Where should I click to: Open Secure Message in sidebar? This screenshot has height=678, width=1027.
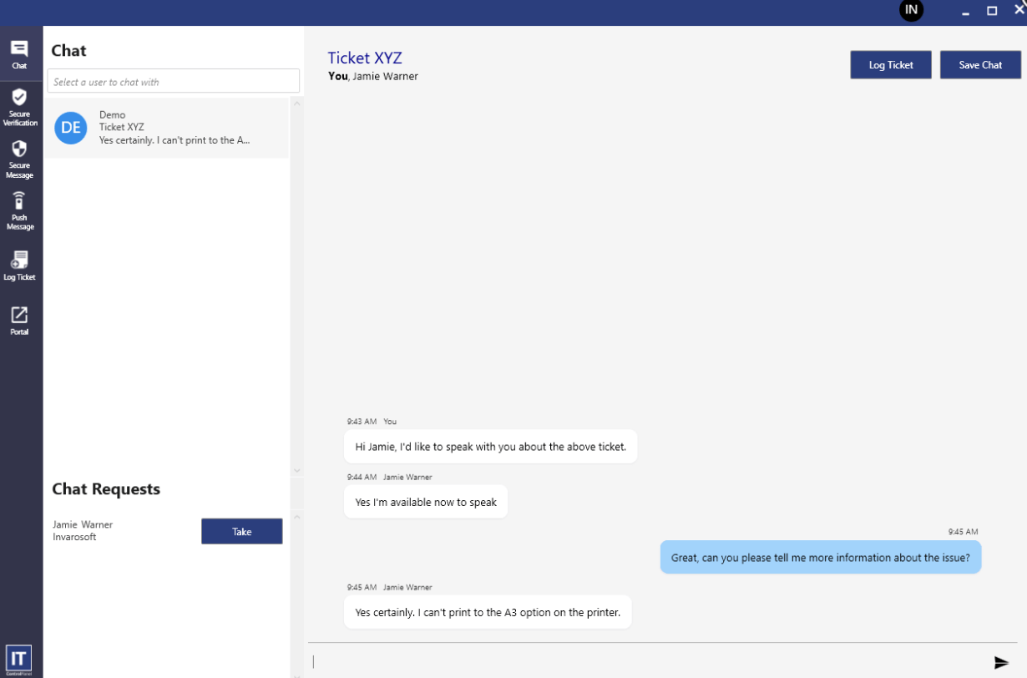pyautogui.click(x=19, y=159)
